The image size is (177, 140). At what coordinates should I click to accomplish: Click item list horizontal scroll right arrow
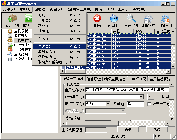[x=168, y=71]
